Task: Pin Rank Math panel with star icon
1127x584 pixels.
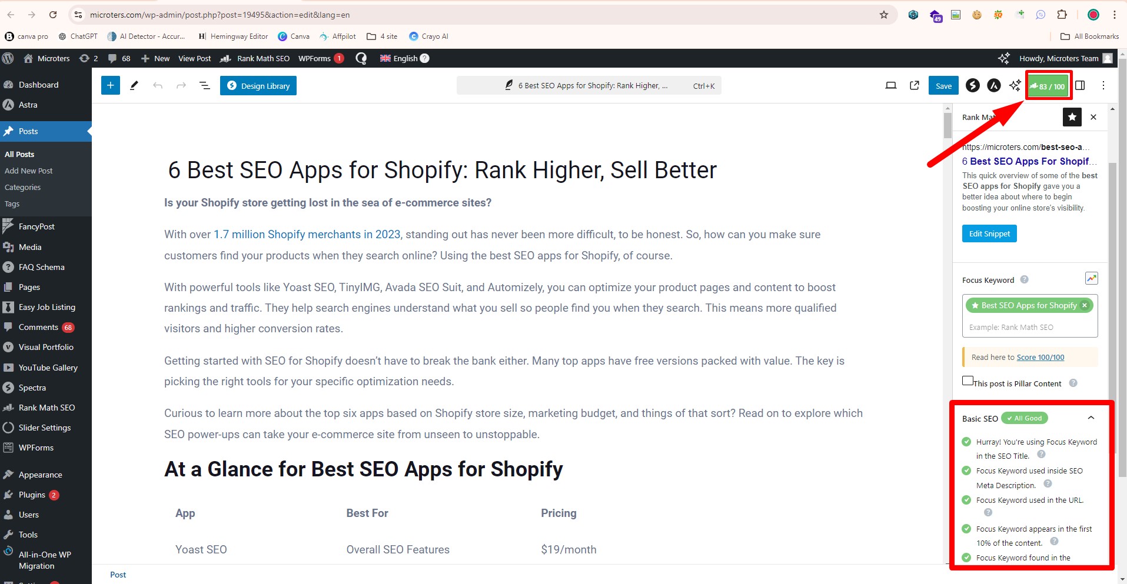Action: tap(1072, 117)
